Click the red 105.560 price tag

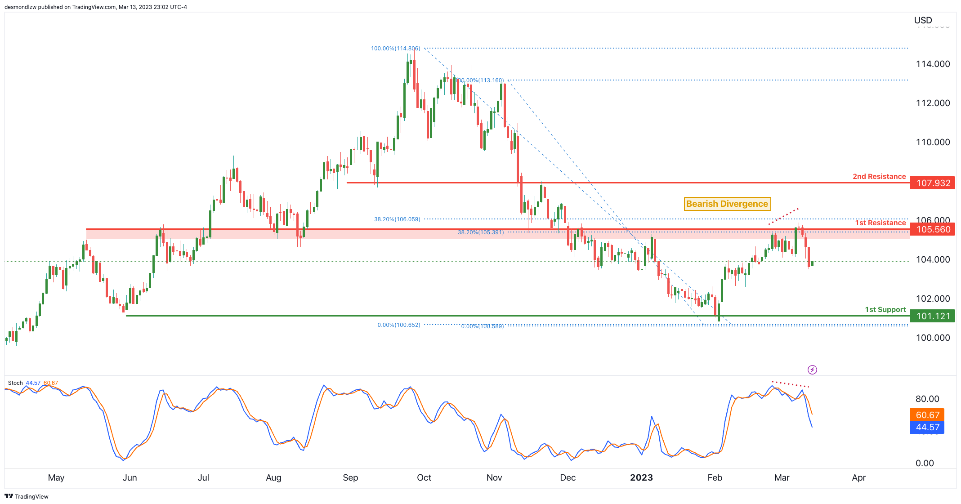click(x=933, y=229)
